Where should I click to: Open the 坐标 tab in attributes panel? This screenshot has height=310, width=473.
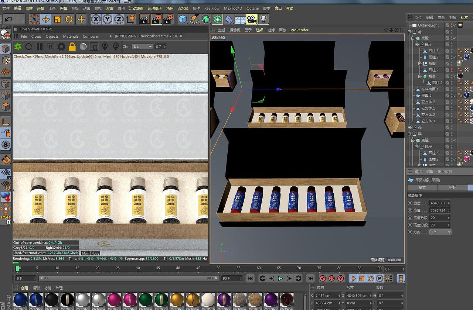pyautogui.click(x=453, y=187)
